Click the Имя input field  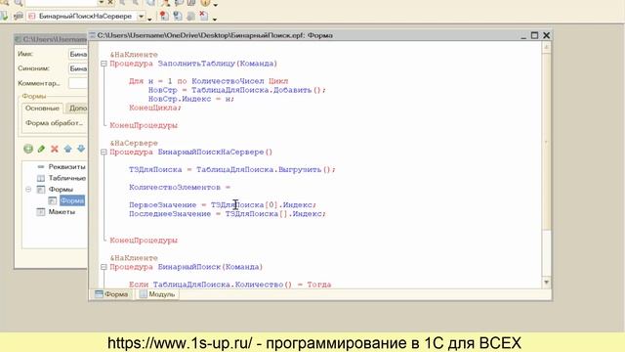78,54
